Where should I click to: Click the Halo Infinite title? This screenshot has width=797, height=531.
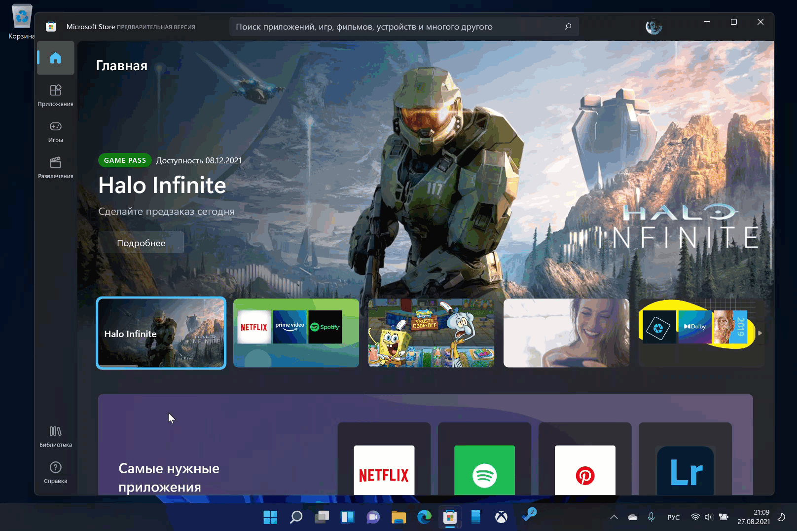tap(162, 186)
